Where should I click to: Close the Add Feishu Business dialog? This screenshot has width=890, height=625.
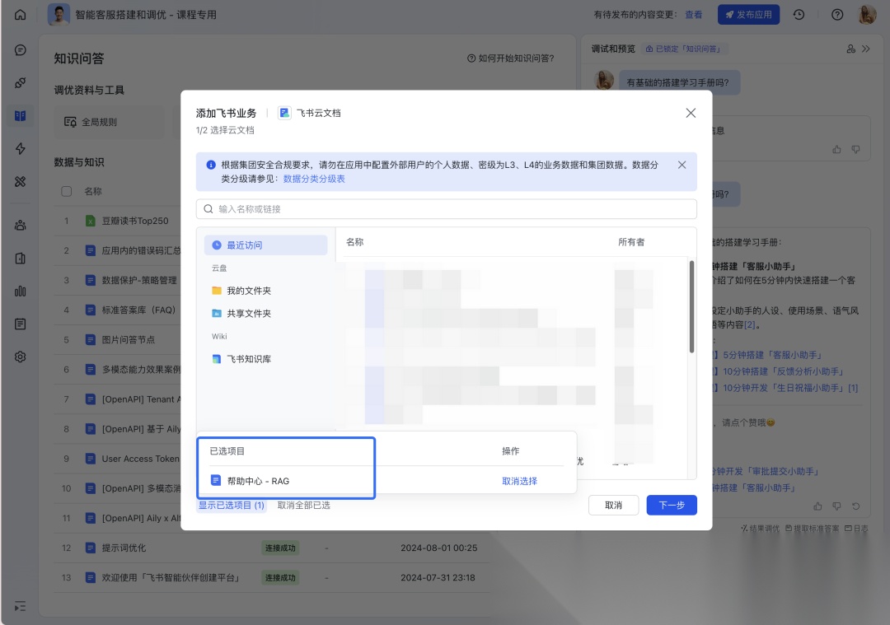pos(691,113)
